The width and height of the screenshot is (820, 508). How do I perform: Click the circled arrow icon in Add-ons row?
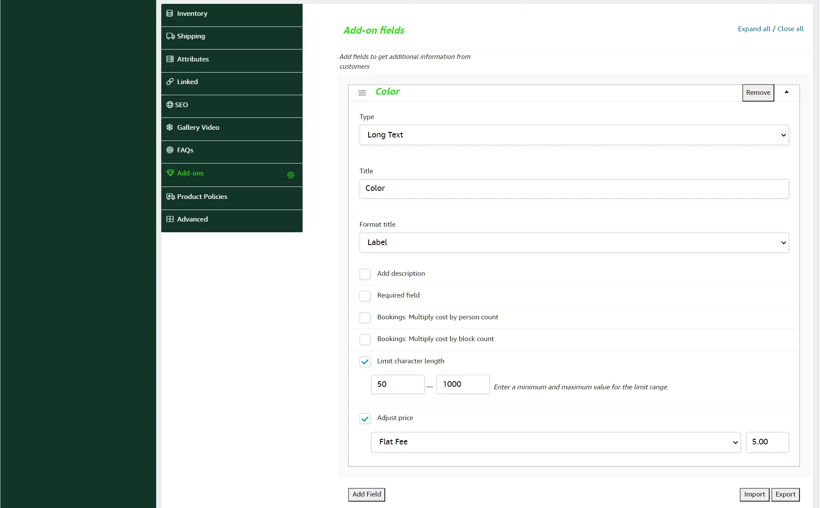pyautogui.click(x=291, y=175)
